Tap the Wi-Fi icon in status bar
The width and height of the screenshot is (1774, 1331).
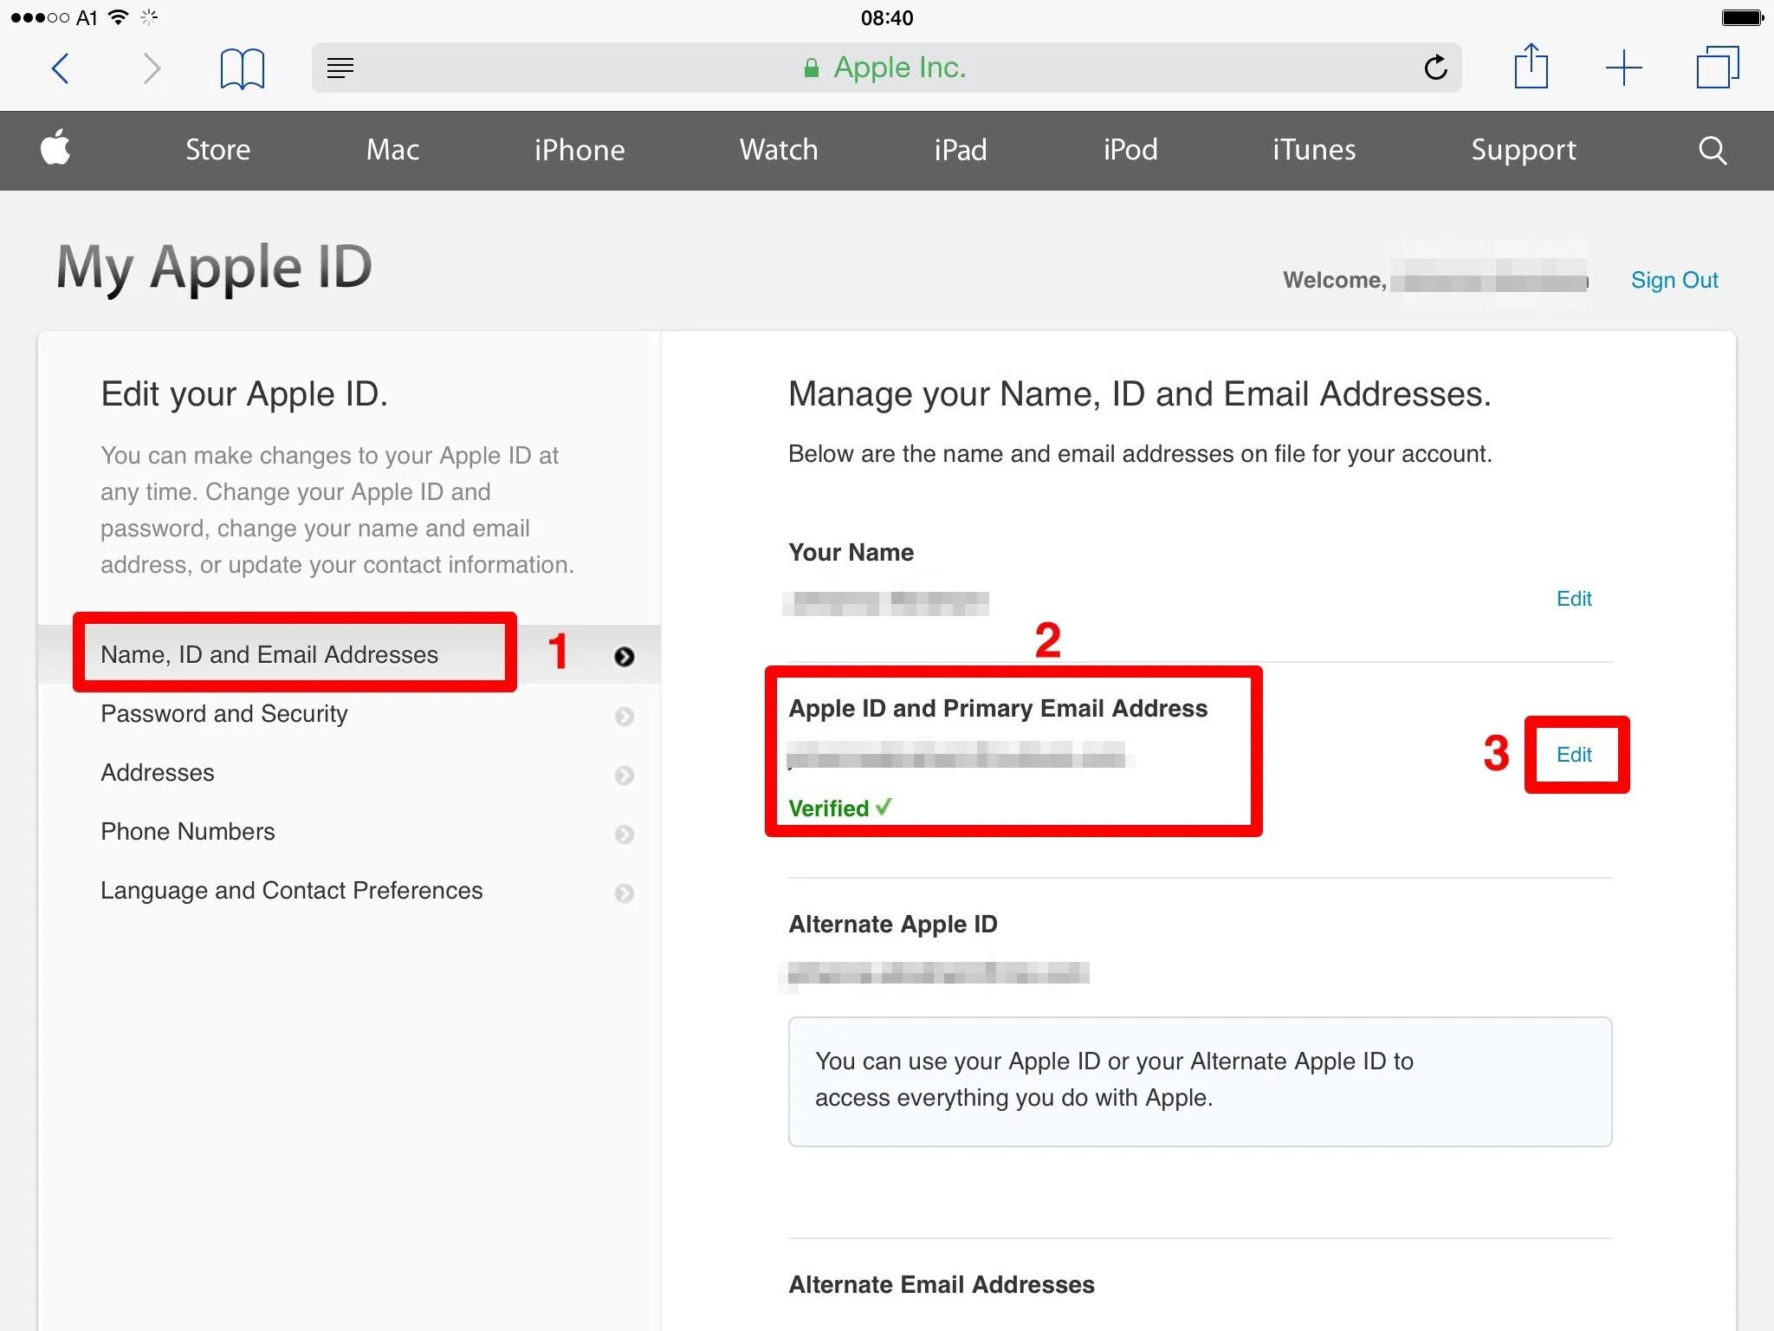pyautogui.click(x=118, y=16)
